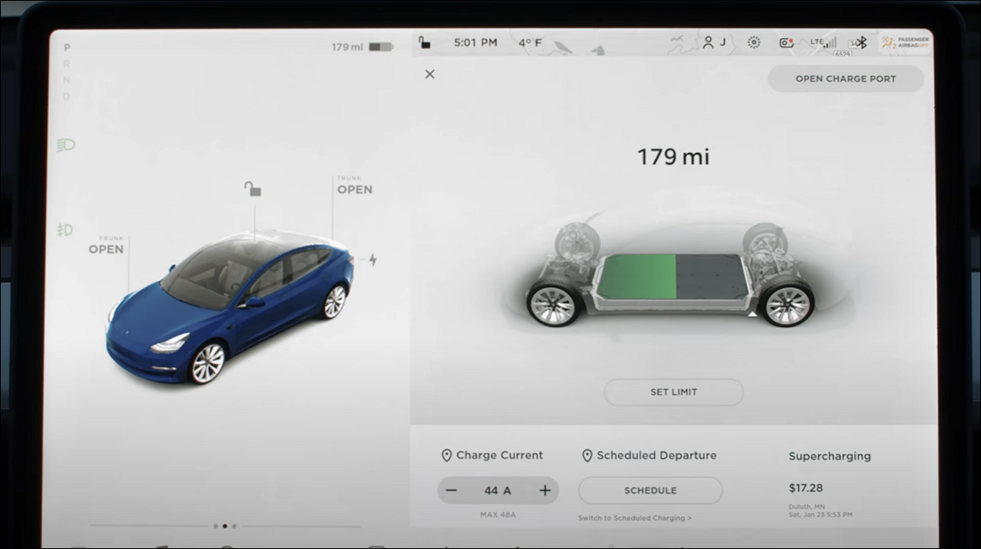This screenshot has width=981, height=549.
Task: Tap the P gear indicator
Action: click(67, 47)
